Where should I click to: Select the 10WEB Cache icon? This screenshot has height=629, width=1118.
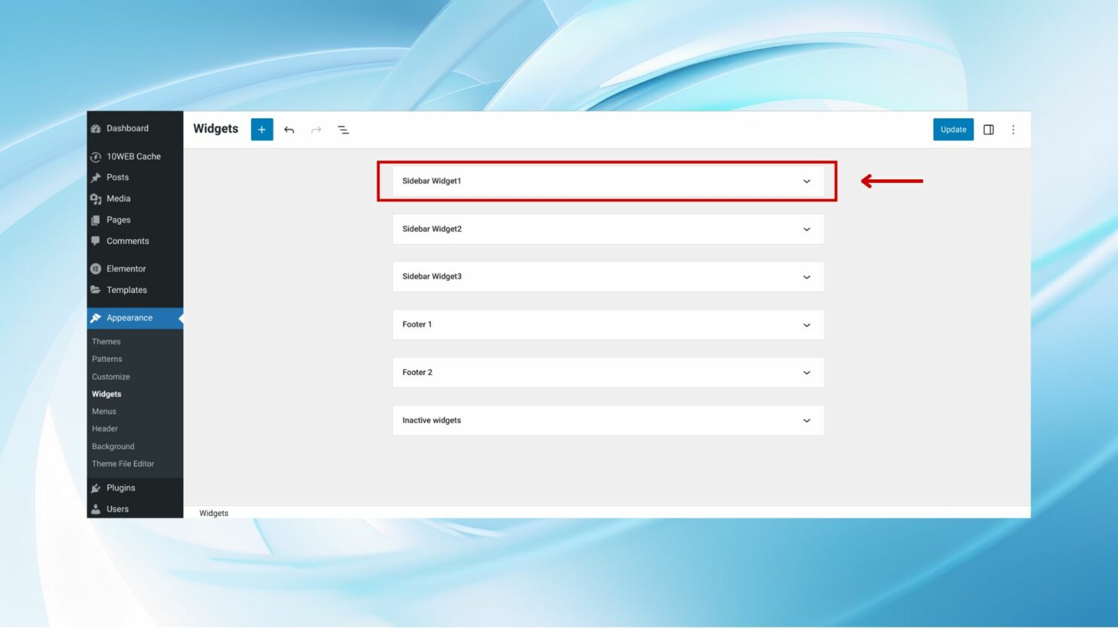click(96, 156)
